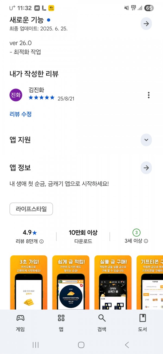The height and width of the screenshot is (354, 163).
Task: Switch to the 게임 tab
Action: [20, 323]
